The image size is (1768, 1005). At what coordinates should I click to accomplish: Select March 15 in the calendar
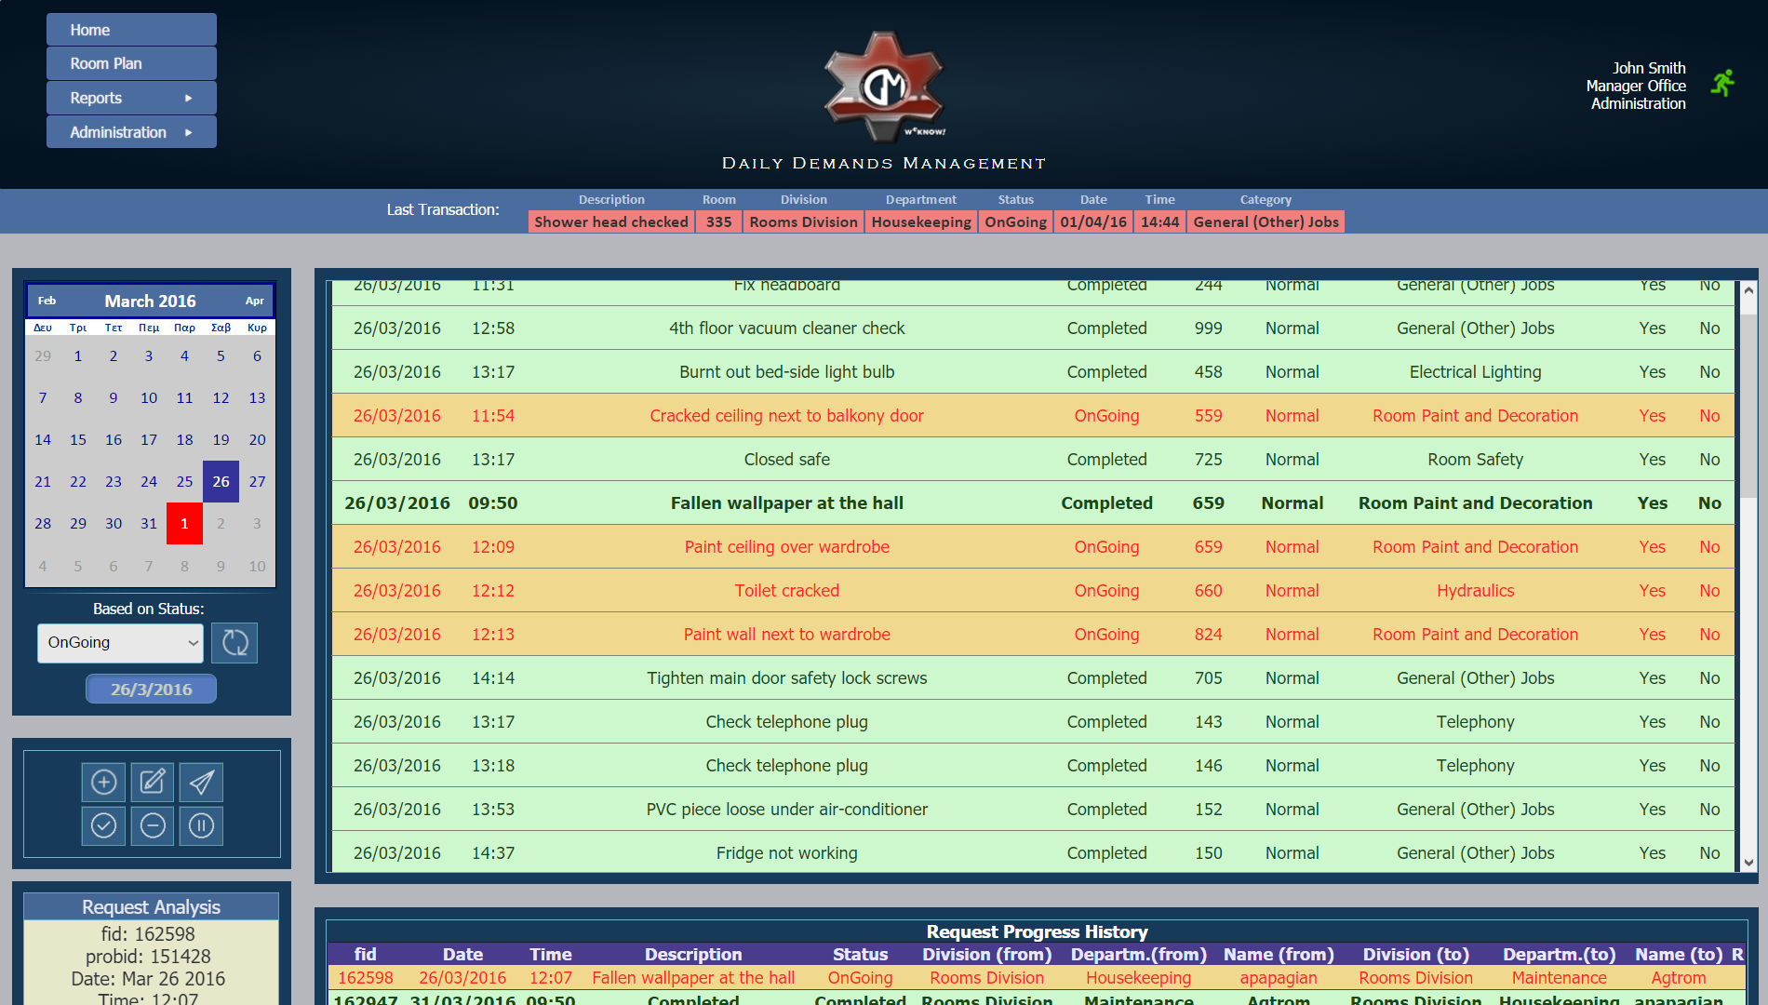(x=78, y=439)
